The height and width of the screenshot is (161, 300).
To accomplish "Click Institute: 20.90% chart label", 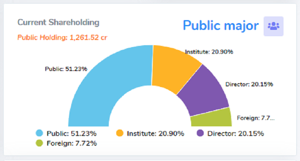I will (209, 52).
